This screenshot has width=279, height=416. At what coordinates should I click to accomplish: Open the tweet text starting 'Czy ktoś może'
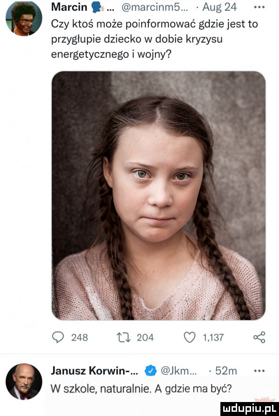155,40
